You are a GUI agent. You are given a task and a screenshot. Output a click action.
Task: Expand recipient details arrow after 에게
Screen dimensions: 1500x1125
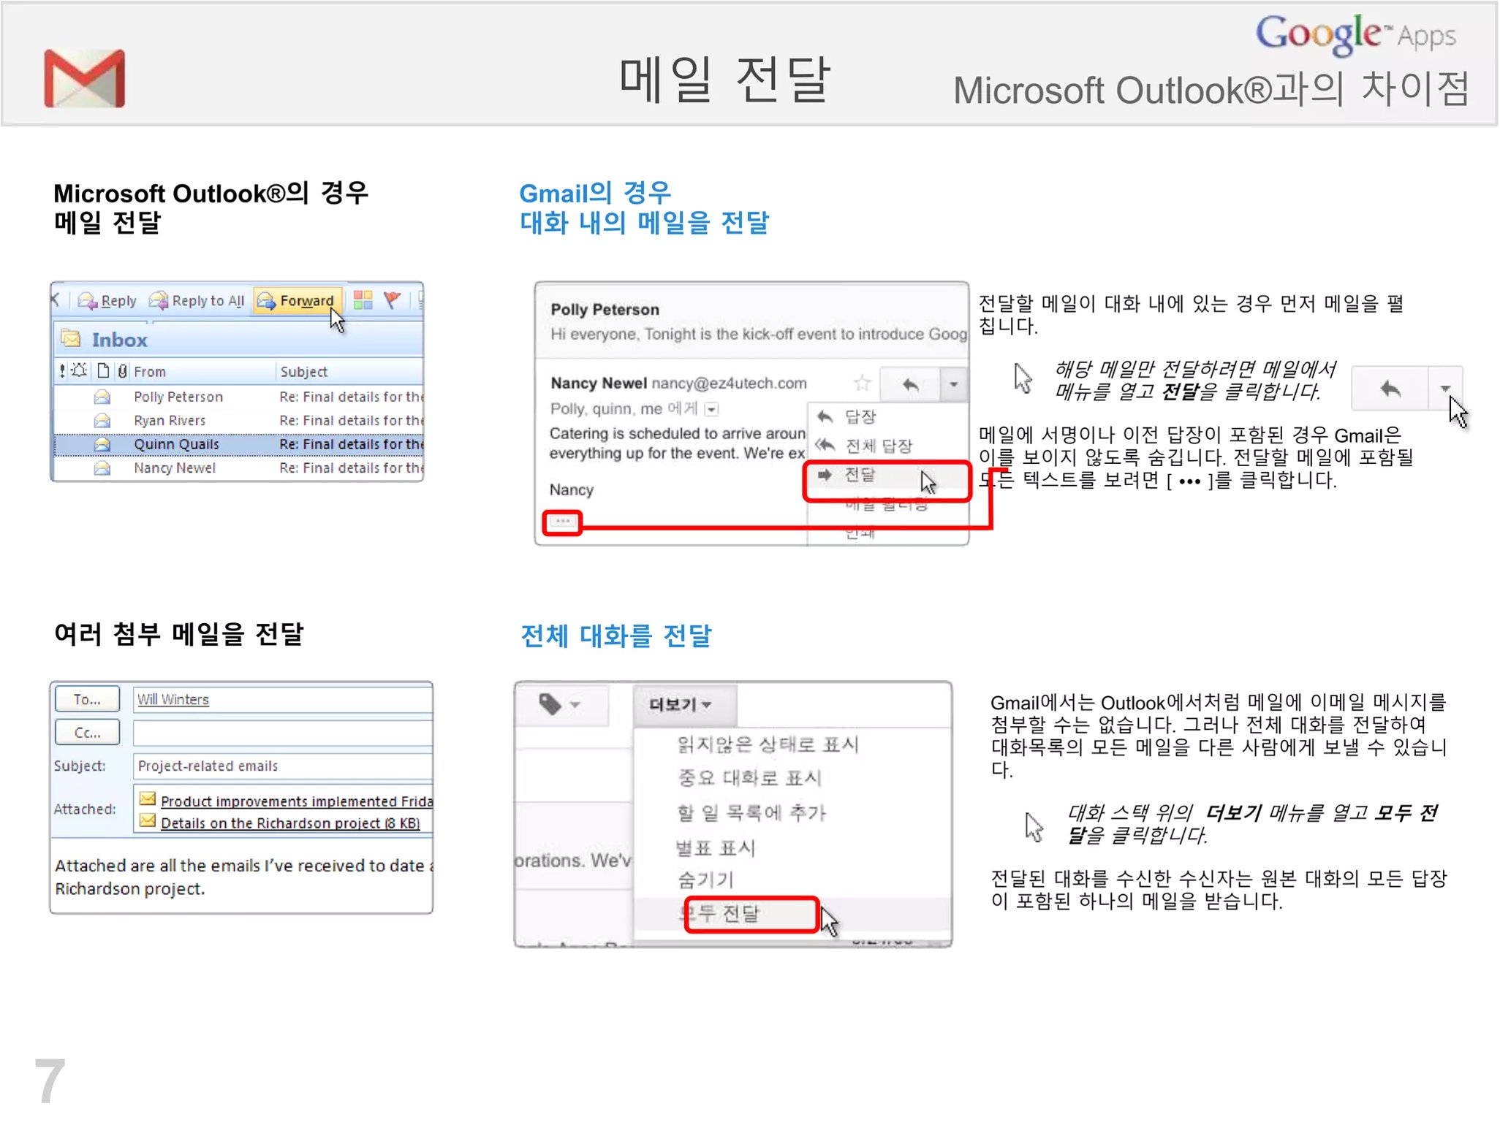coord(712,409)
